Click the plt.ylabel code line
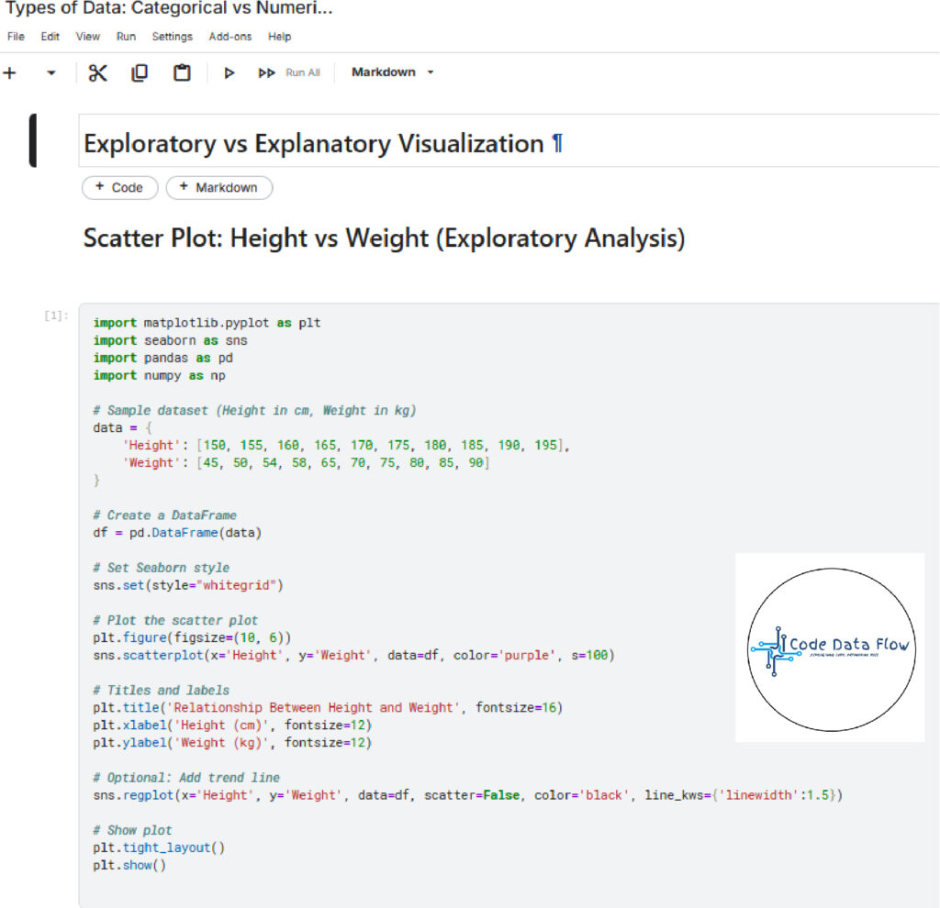The image size is (940, 908). coord(232,743)
